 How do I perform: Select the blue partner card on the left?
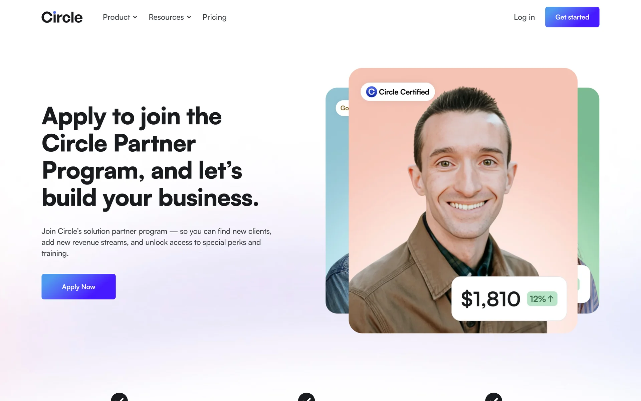tap(337, 200)
